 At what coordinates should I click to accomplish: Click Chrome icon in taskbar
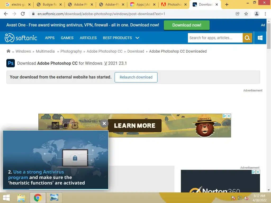38,198
